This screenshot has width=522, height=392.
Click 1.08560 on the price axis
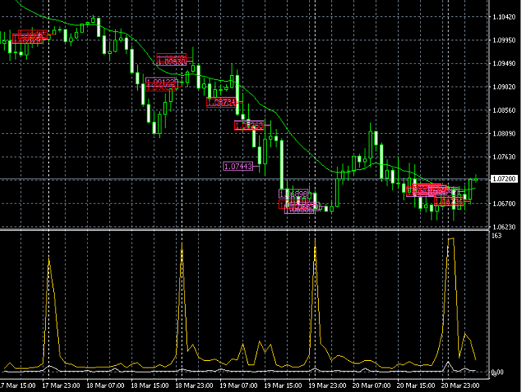point(506,110)
